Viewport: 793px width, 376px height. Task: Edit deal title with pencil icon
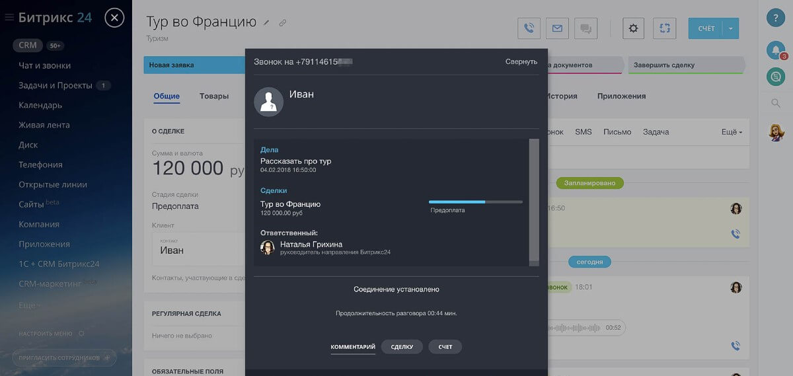267,22
